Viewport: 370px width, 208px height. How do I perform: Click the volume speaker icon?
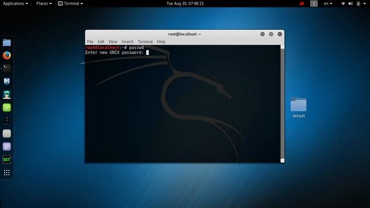(351, 3)
